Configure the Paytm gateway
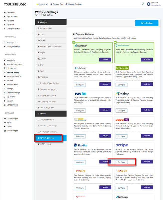The width and height of the screenshot is (163, 200). pos(80,111)
